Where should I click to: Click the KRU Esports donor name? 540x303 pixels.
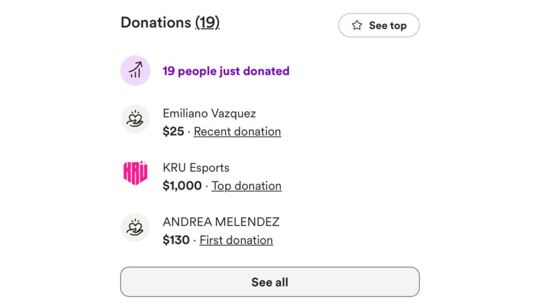click(x=196, y=167)
